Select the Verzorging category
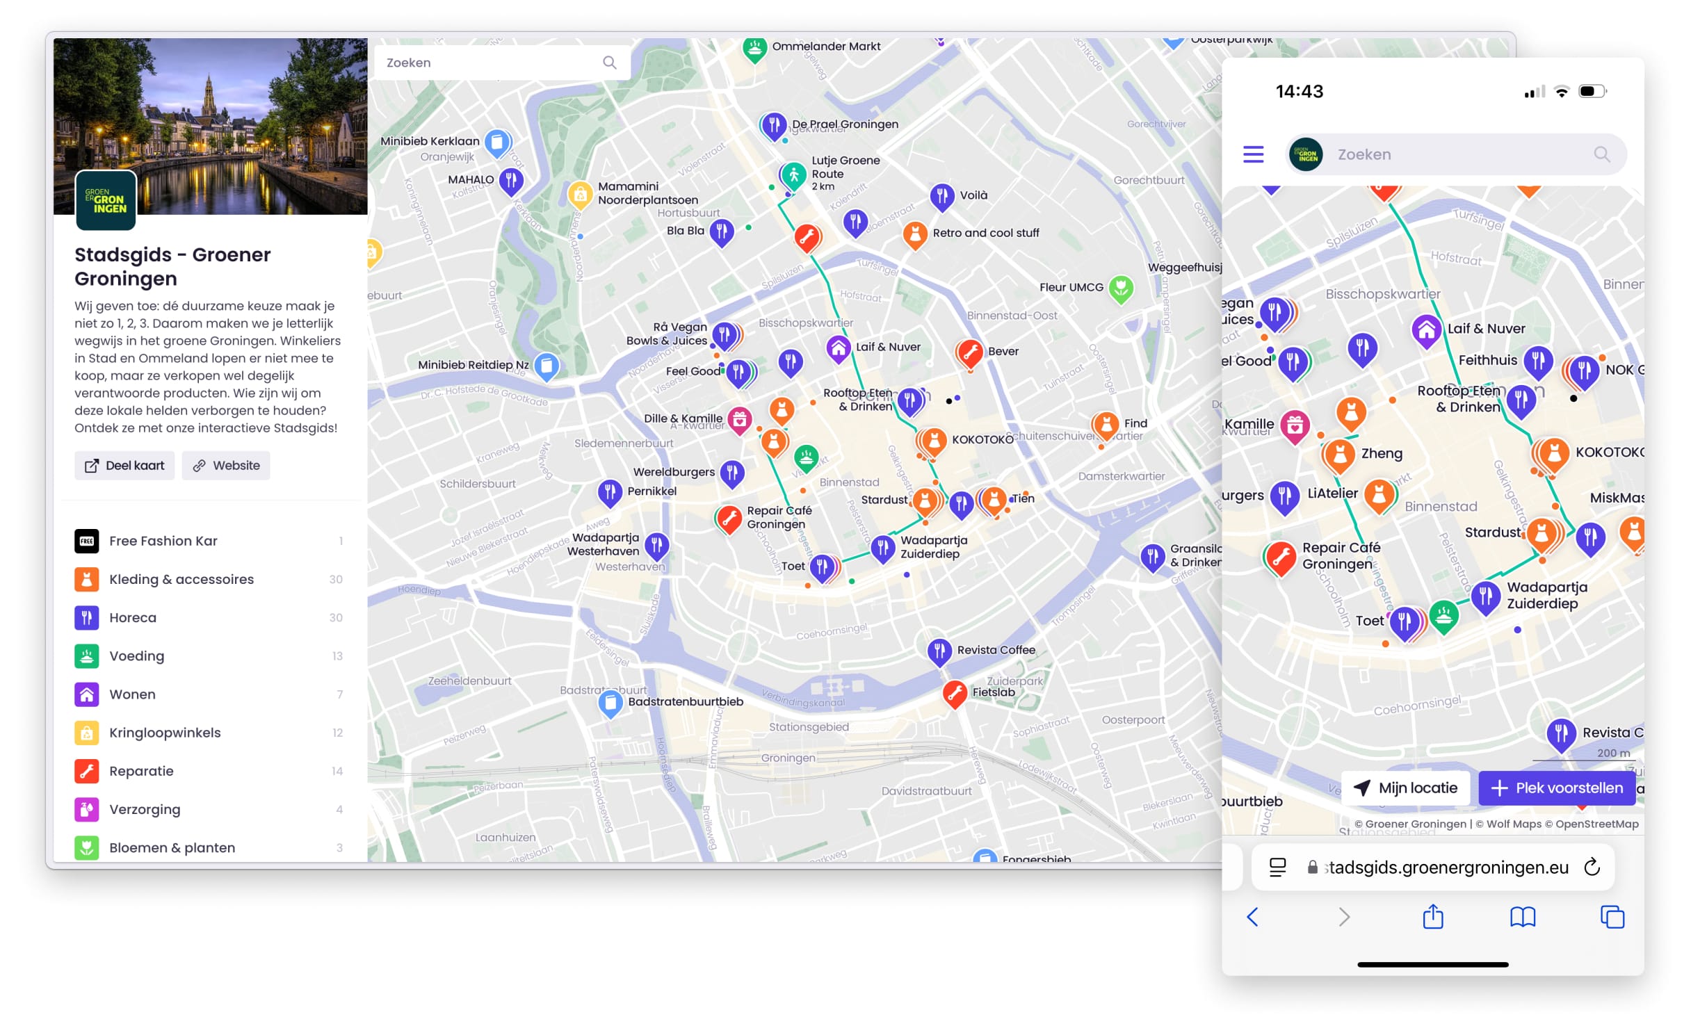Screen dimensions: 1691x1026 [210, 809]
